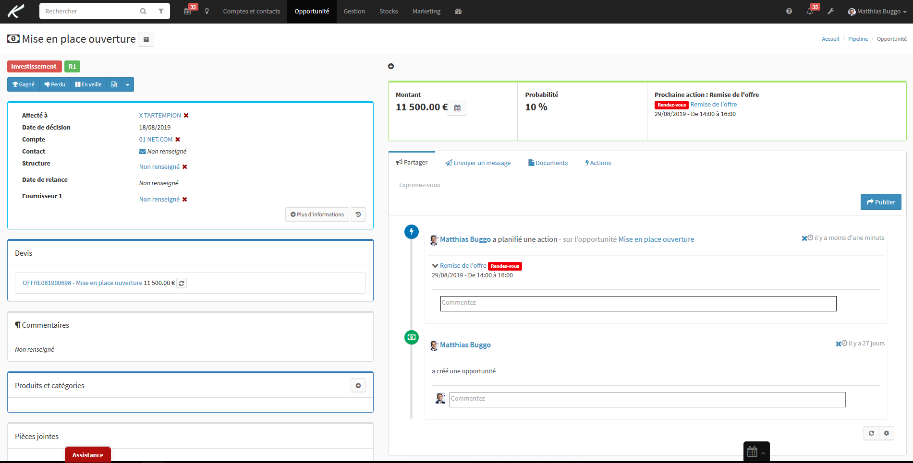913x463 pixels.
Task: Click the Publier button
Action: (881, 202)
